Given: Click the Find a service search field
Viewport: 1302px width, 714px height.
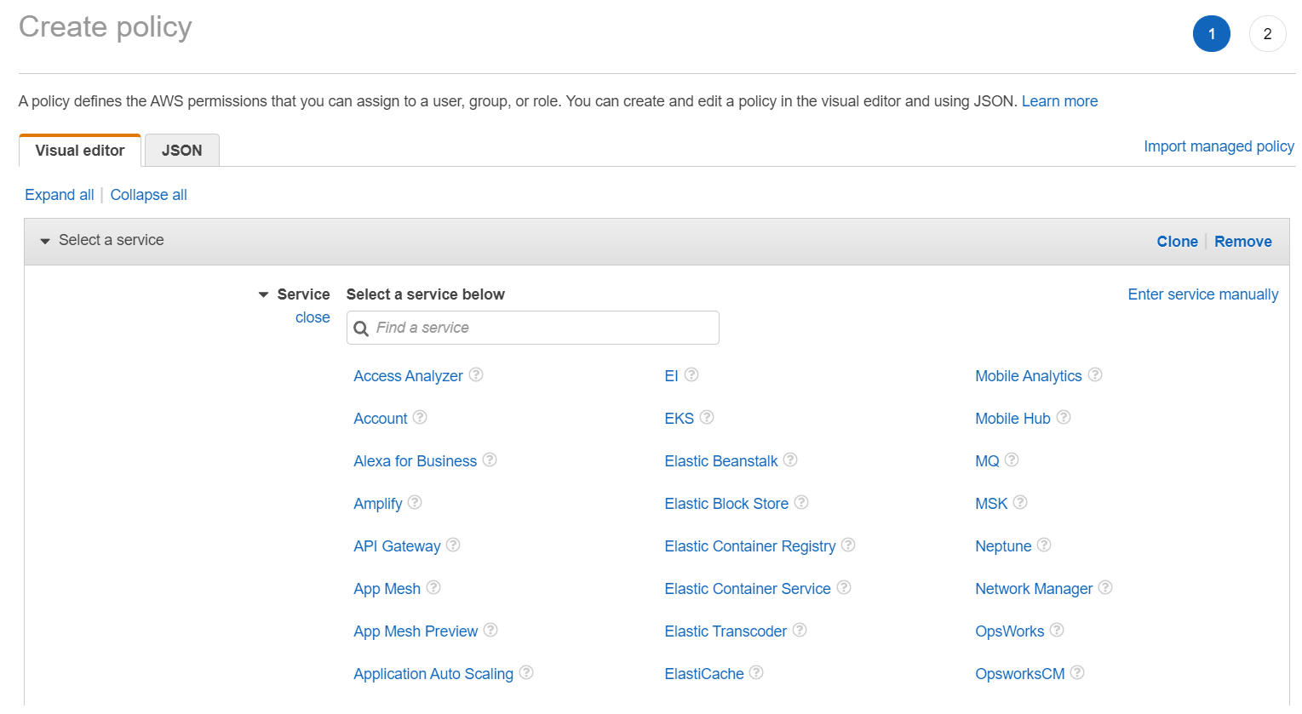Looking at the screenshot, I should click(x=545, y=328).
